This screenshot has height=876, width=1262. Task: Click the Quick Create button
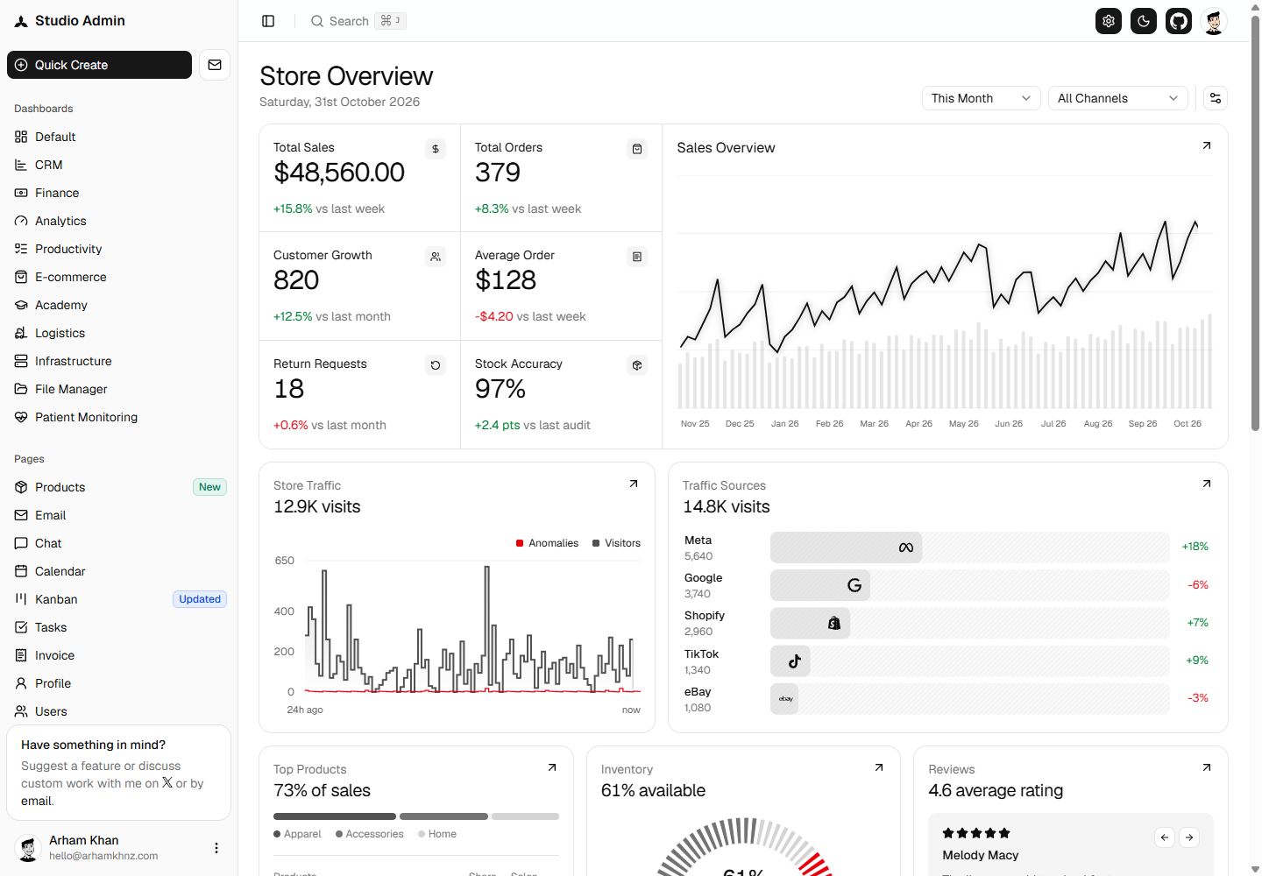tap(99, 65)
